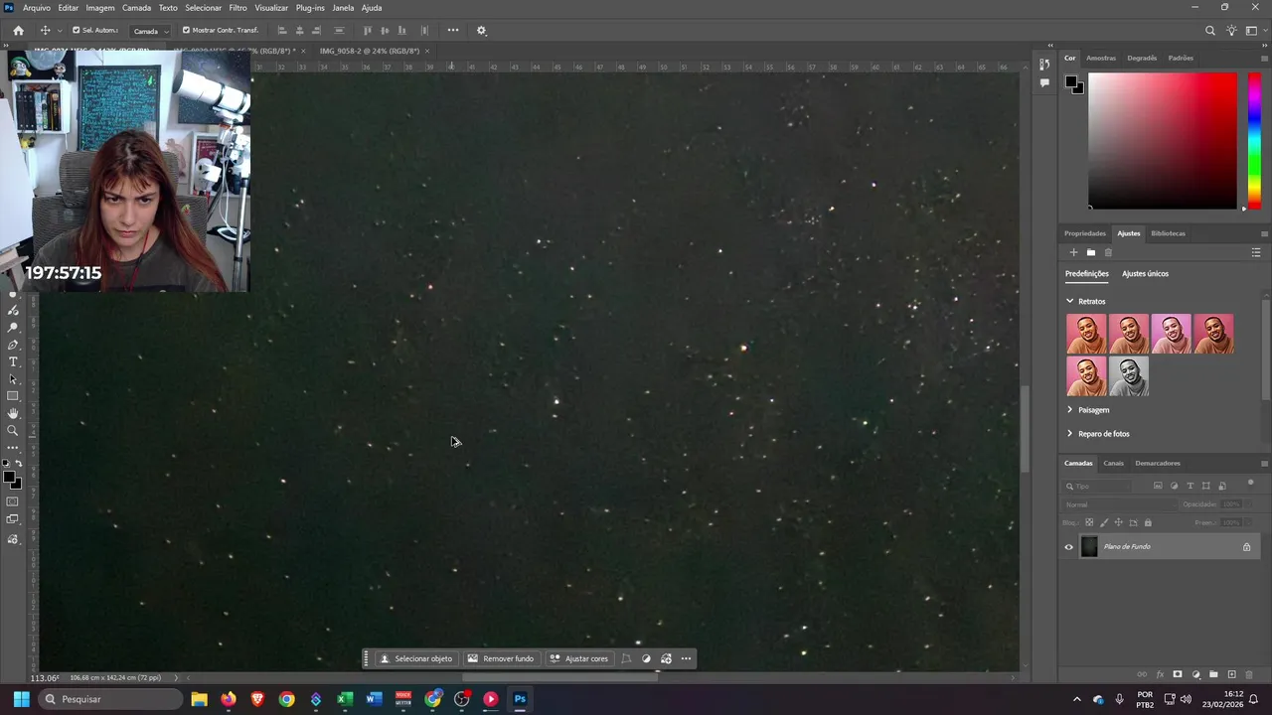Filter by adjustment layers icon
Screen dimensions: 1272x715
point(1175,486)
